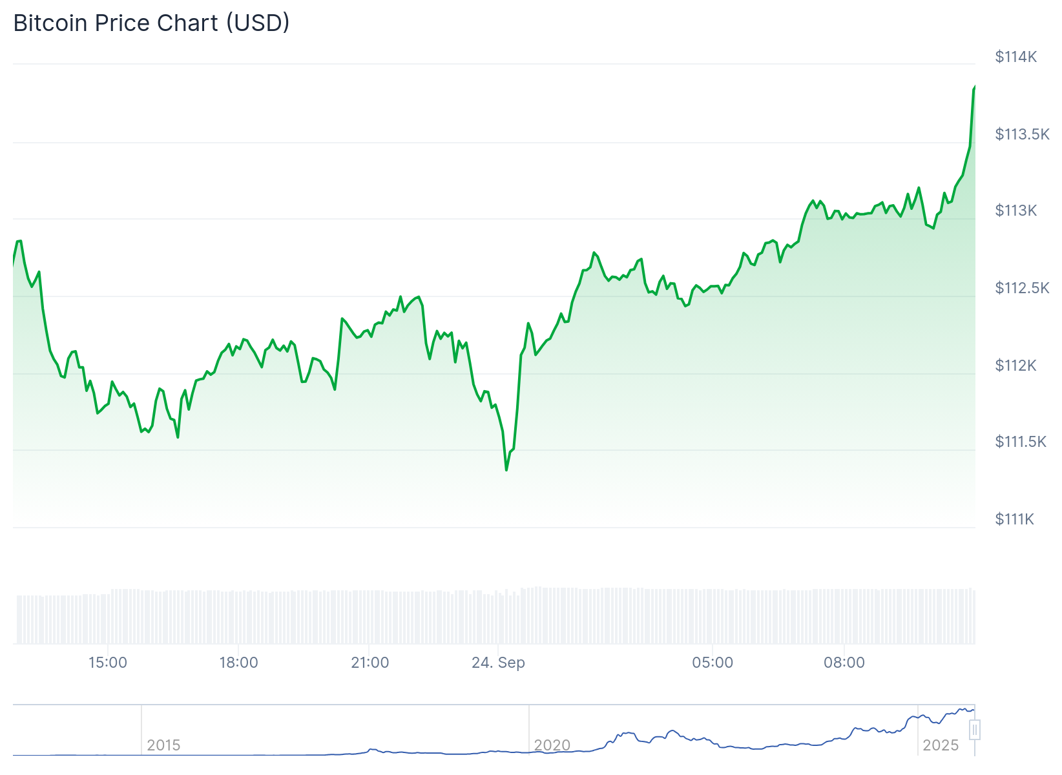Image resolution: width=1062 pixels, height=775 pixels.
Task: Click the 2025 marker in the navigator
Action: [x=941, y=745]
